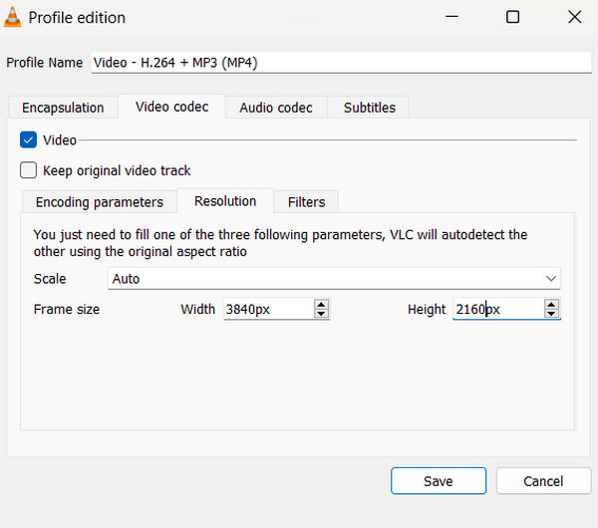The width and height of the screenshot is (598, 528).
Task: Click the Profile Name text field
Action: 341,63
